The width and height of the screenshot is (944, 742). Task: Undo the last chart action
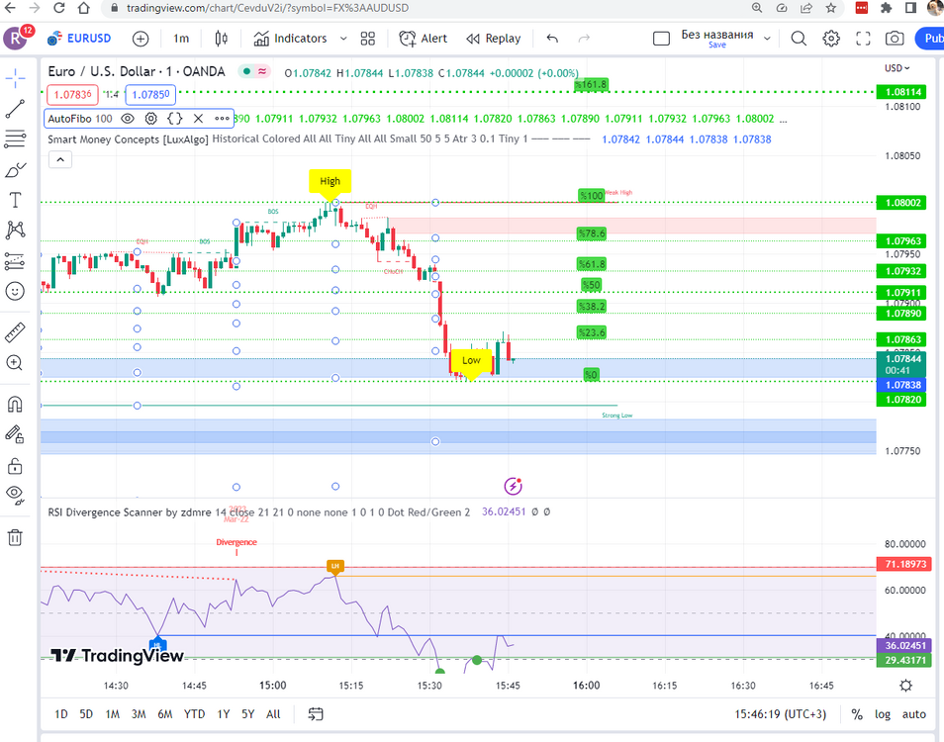point(552,39)
